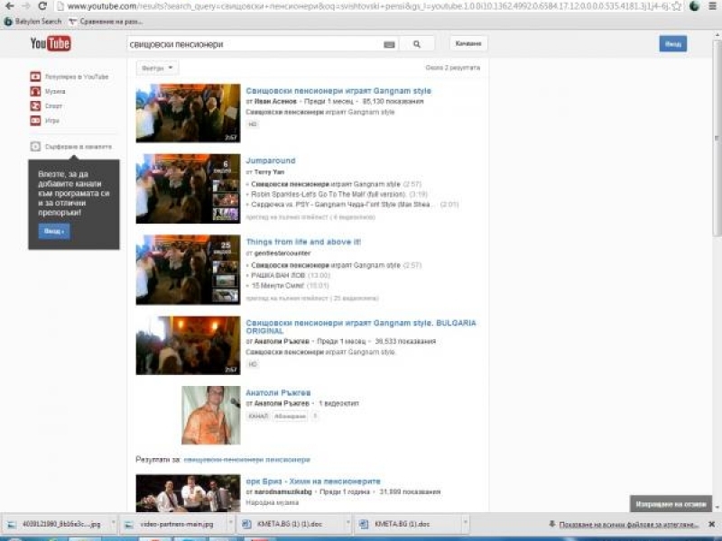Open "Things from life and above it!" playlist

pyautogui.click(x=303, y=242)
